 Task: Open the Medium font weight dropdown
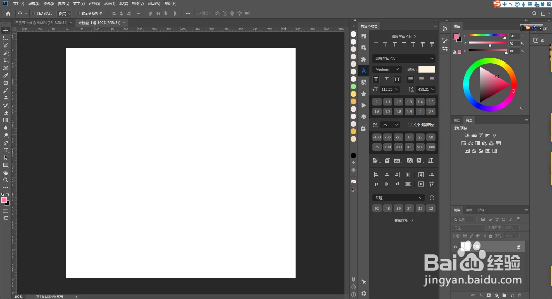pyautogui.click(x=387, y=69)
